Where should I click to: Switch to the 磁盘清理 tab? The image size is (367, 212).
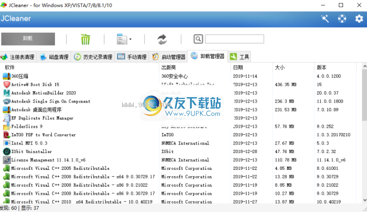[54, 57]
